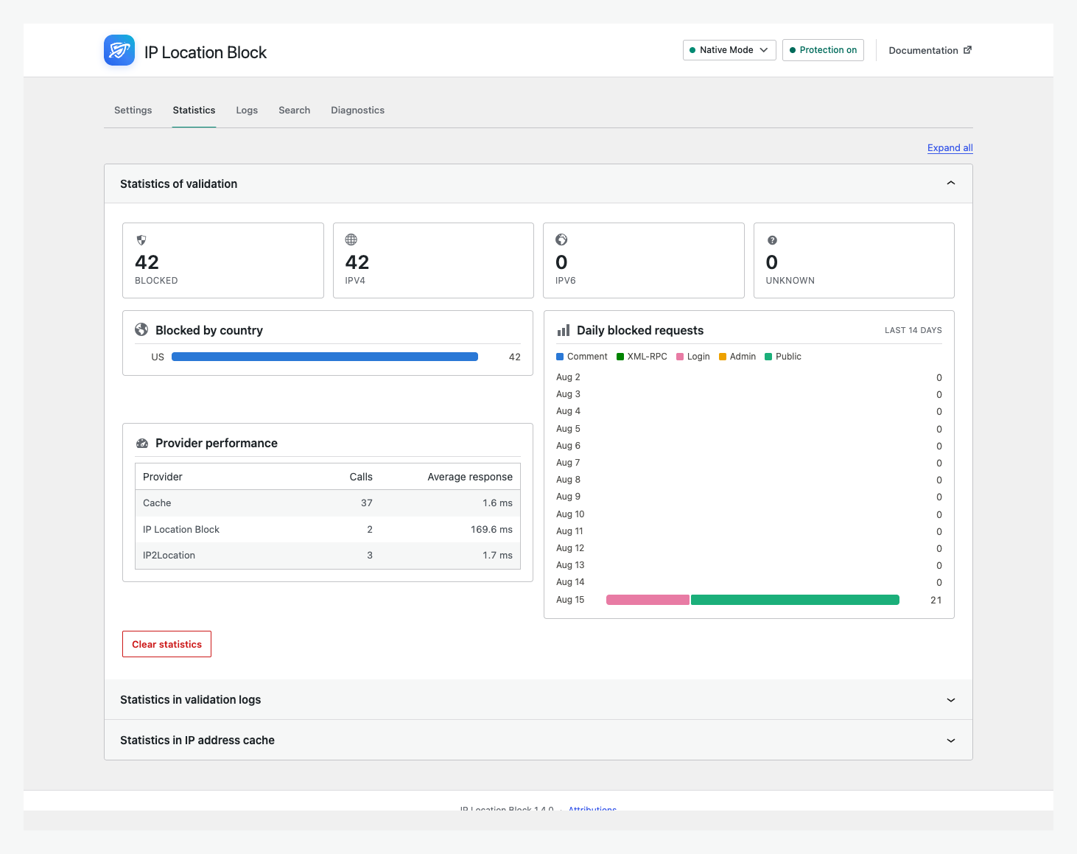Click the 42 IPv4 count
Screen dimensions: 1077x854
[x=357, y=262]
